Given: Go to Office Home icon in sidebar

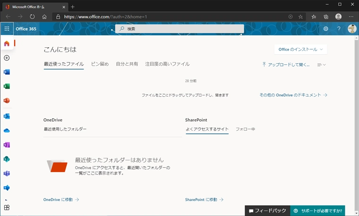Looking at the screenshot, I should (x=7, y=43).
